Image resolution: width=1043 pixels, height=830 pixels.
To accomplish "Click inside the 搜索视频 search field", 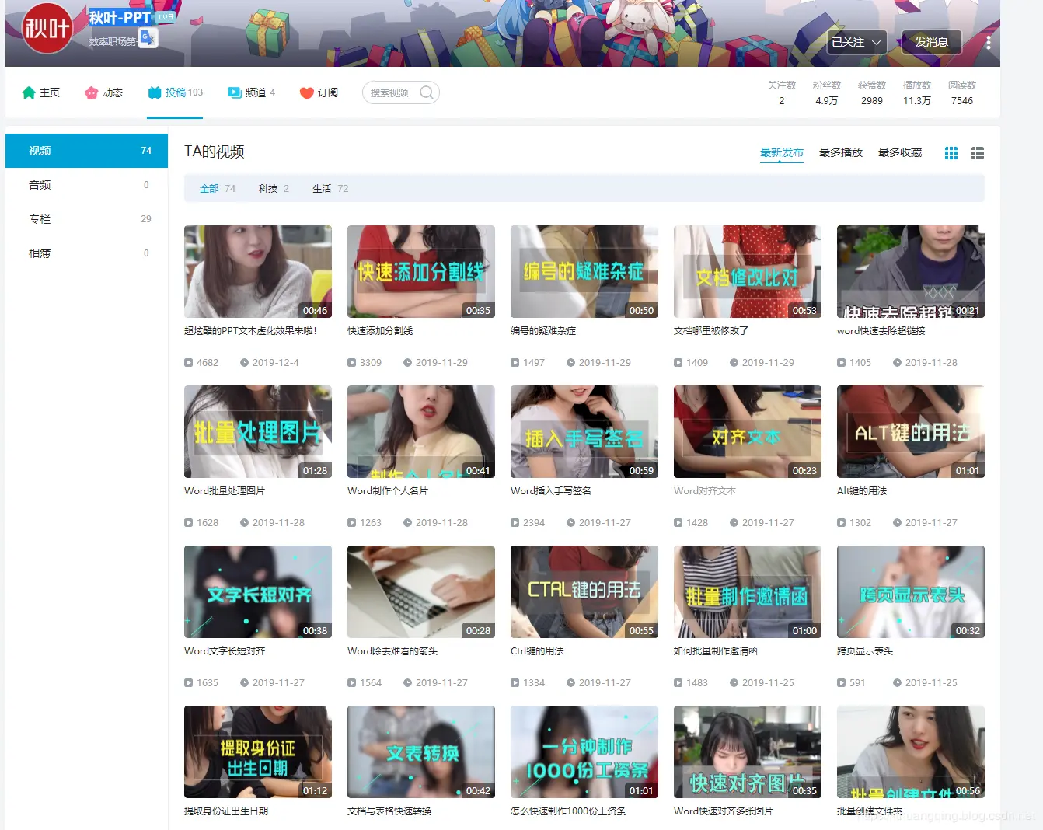I will pos(392,92).
